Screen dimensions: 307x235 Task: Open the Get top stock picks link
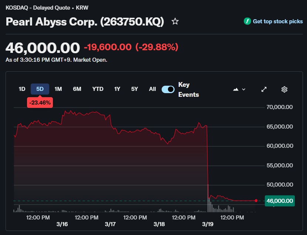(x=277, y=21)
